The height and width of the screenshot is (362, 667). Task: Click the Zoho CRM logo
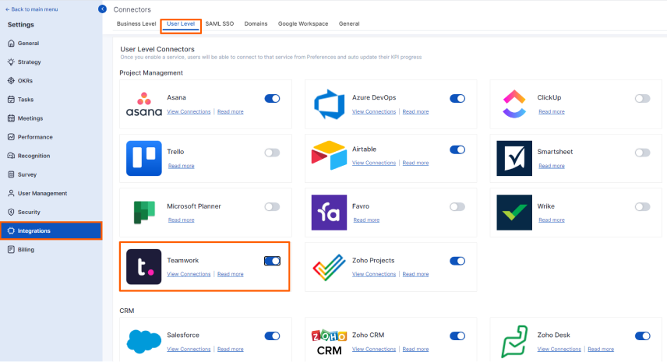[329, 342]
